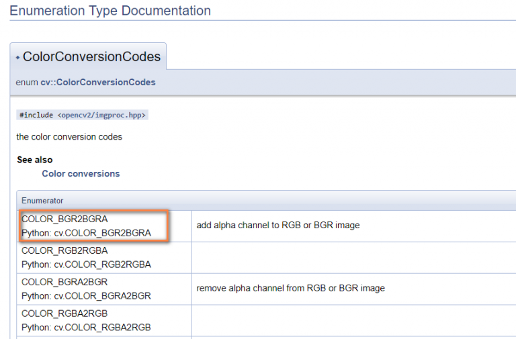Select the COLOR_RGBA2RGB enumerator name
Viewport: 516px width, 339px height.
tap(64, 313)
